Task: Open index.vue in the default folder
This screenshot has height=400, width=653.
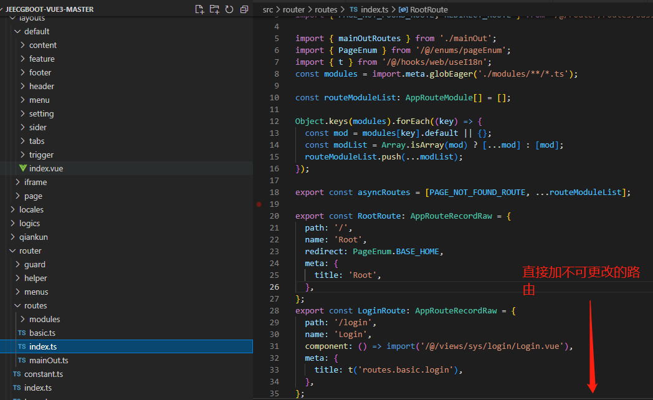Action: [x=126, y=168]
